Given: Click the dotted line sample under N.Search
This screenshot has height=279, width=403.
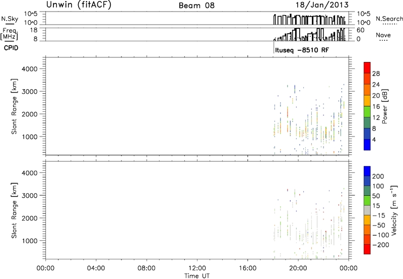Looking at the screenshot, I should coord(389,24).
